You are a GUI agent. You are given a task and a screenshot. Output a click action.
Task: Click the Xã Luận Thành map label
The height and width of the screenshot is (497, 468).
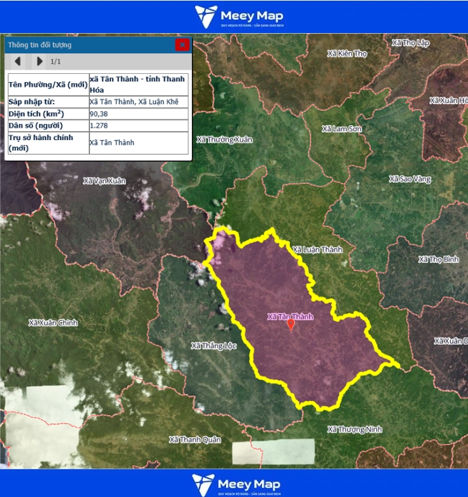(317, 249)
